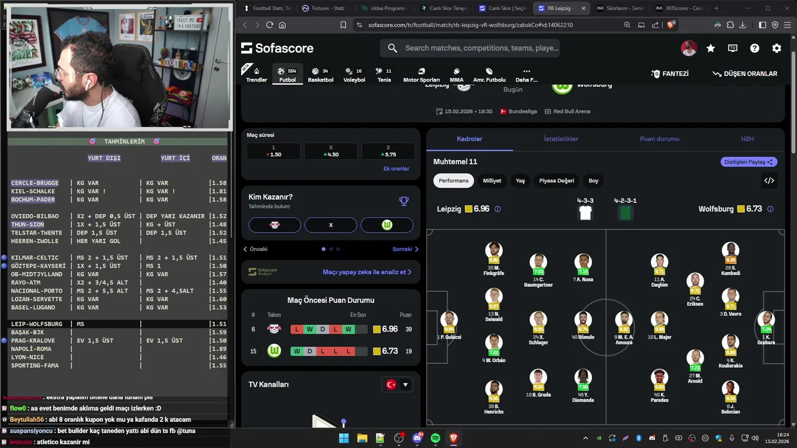This screenshot has width=797, height=448.
Task: Open Spotify from the taskbar
Action: (x=435, y=438)
